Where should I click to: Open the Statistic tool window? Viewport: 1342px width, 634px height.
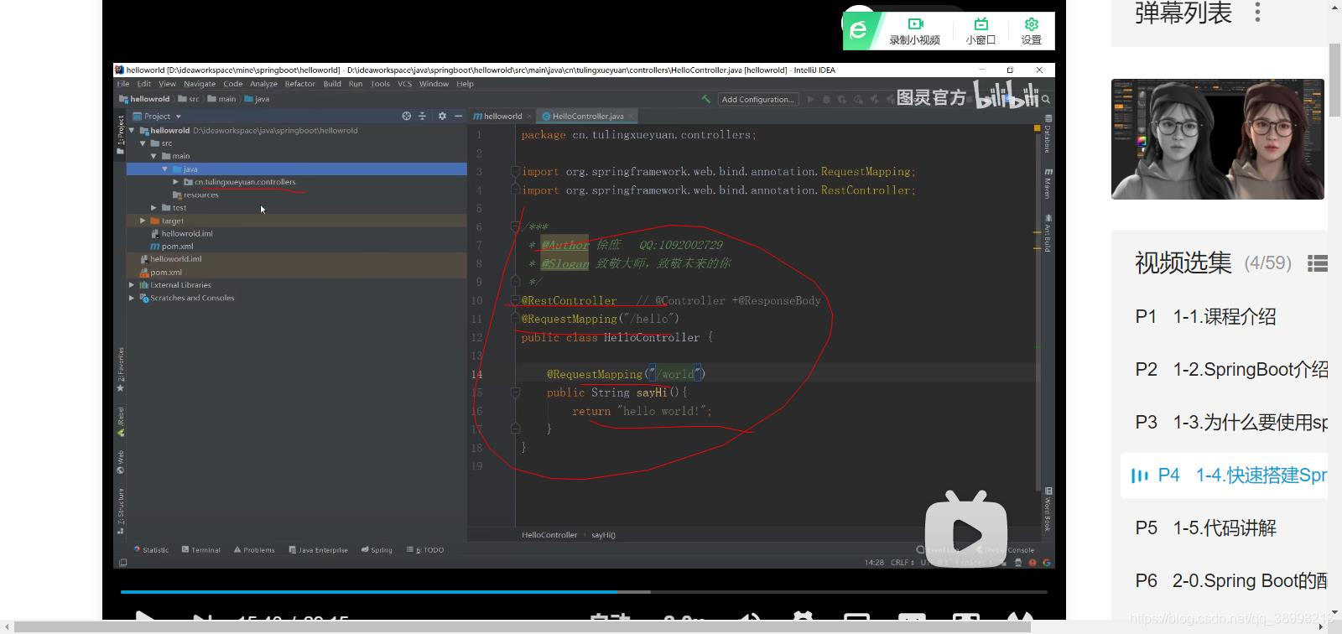point(152,550)
